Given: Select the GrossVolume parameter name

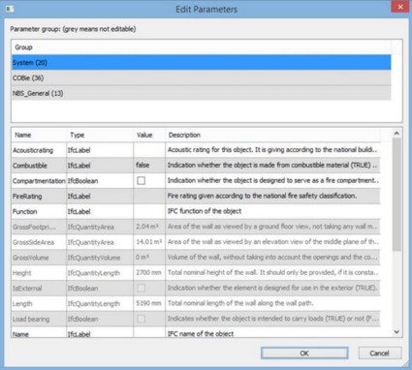Looking at the screenshot, I should [x=31, y=258].
